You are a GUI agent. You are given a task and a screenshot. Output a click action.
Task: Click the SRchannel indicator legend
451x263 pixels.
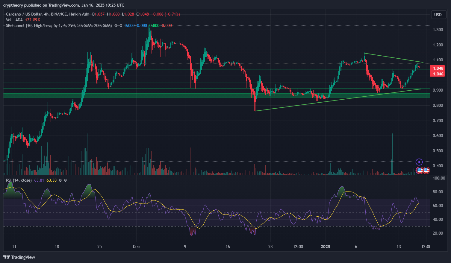point(59,26)
